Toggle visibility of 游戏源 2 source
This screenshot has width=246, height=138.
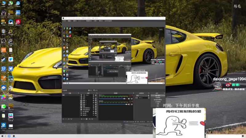click(93, 115)
